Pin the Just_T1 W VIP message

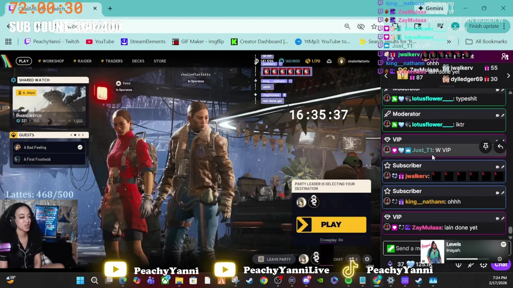tap(485, 146)
